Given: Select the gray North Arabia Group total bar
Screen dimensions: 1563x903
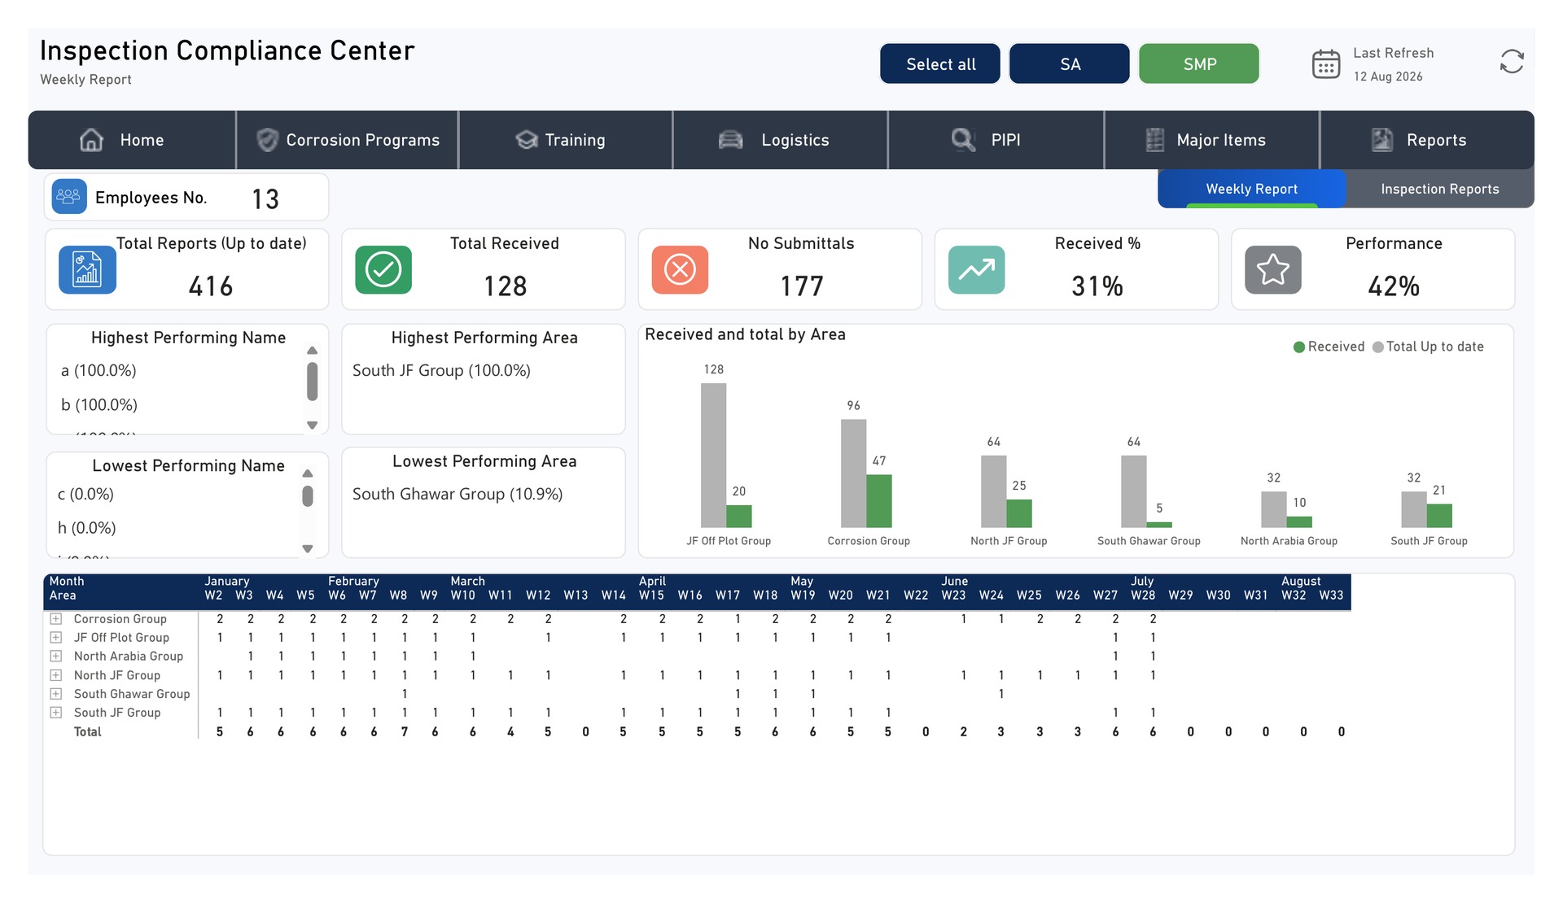Looking at the screenshot, I should [x=1274, y=510].
